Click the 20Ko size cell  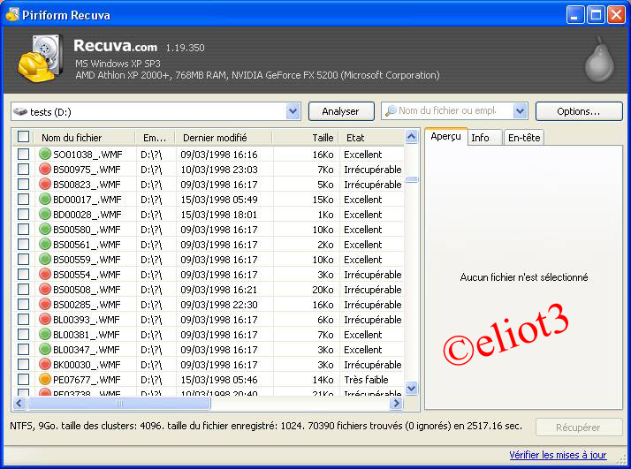pos(323,290)
